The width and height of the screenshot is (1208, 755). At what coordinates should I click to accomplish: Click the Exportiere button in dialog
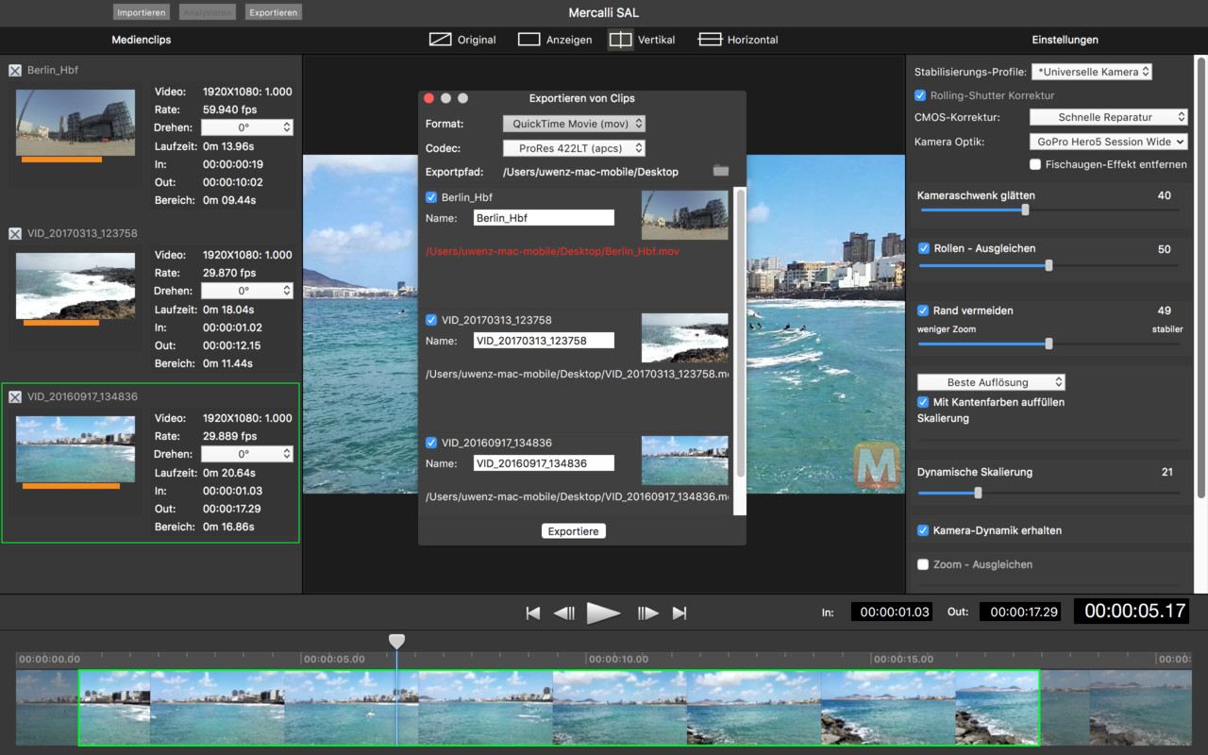(x=574, y=531)
